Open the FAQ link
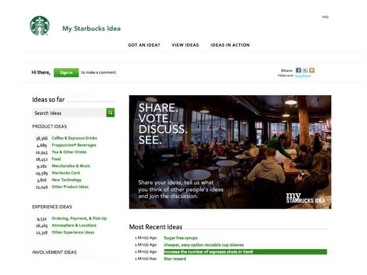Viewport: 367px width, 275px height. click(325, 17)
